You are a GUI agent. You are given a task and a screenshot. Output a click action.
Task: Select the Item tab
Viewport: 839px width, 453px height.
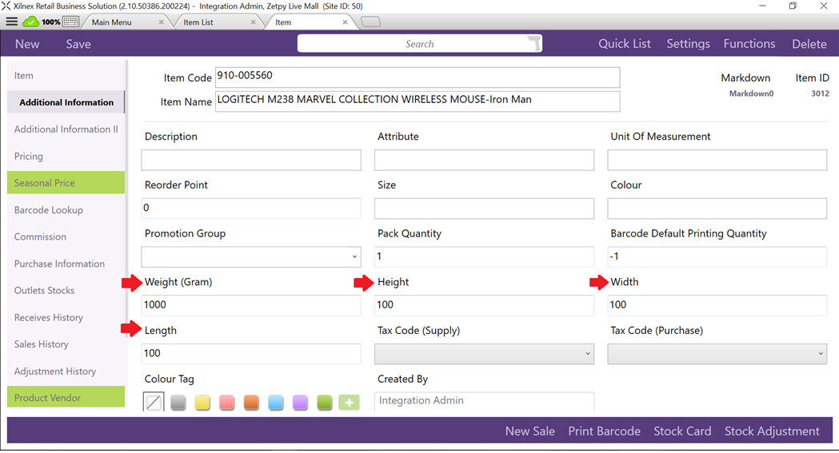point(283,22)
